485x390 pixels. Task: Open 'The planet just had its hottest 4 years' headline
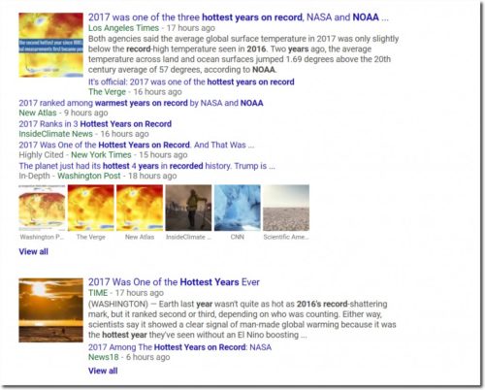point(146,166)
